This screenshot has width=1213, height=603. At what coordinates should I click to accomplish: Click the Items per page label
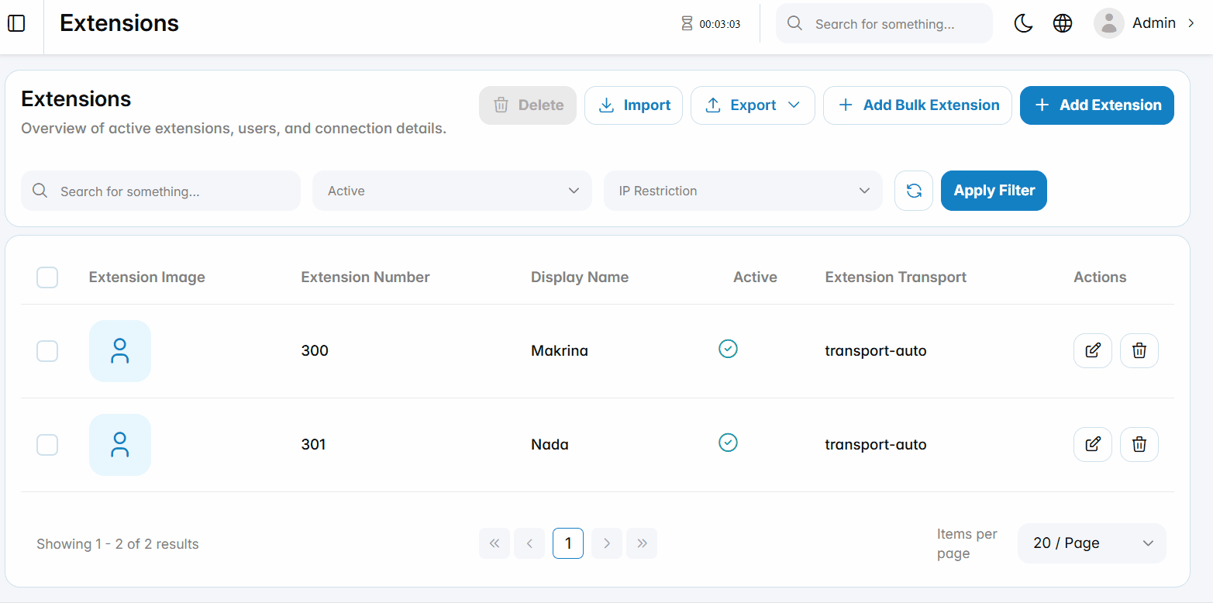click(967, 543)
